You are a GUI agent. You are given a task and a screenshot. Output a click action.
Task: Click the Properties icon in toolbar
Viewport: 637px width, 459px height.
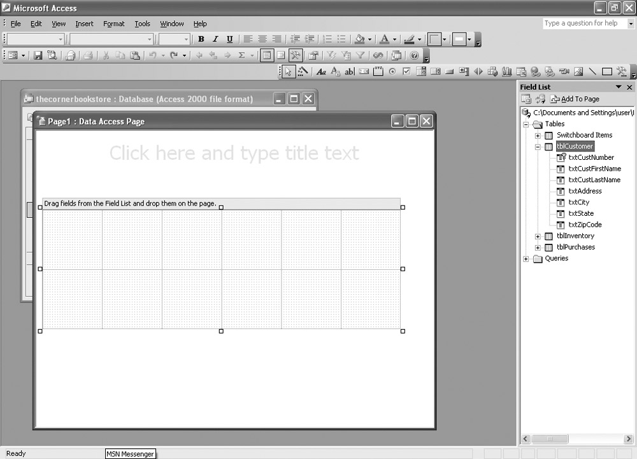313,55
